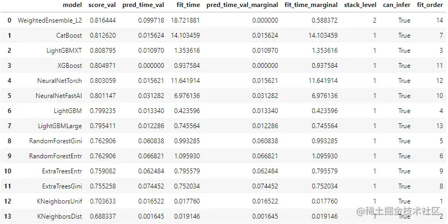Click fit_order value 11
The height and width of the screenshot is (224, 448).
tap(439, 66)
